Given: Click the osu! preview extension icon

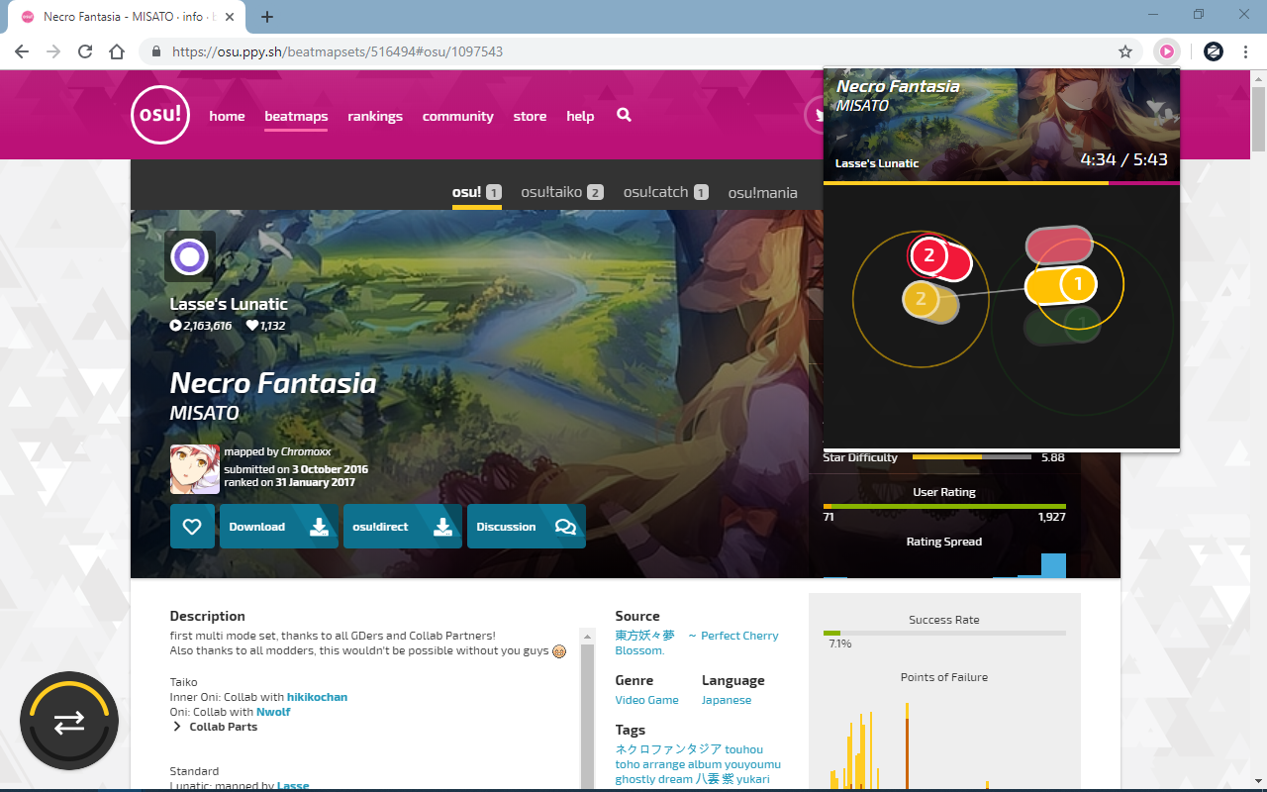Looking at the screenshot, I should coord(1167,51).
